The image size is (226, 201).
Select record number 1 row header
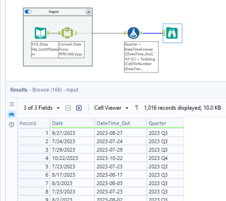click(x=34, y=133)
